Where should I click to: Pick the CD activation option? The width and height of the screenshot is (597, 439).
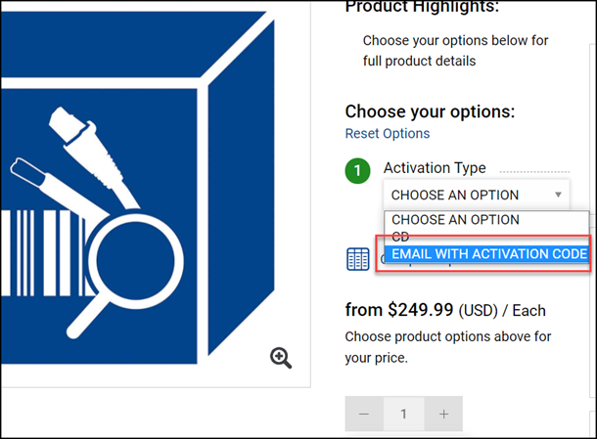(x=401, y=237)
